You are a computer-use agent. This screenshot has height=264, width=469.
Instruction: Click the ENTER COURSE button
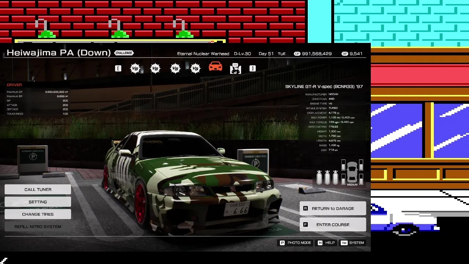click(333, 224)
